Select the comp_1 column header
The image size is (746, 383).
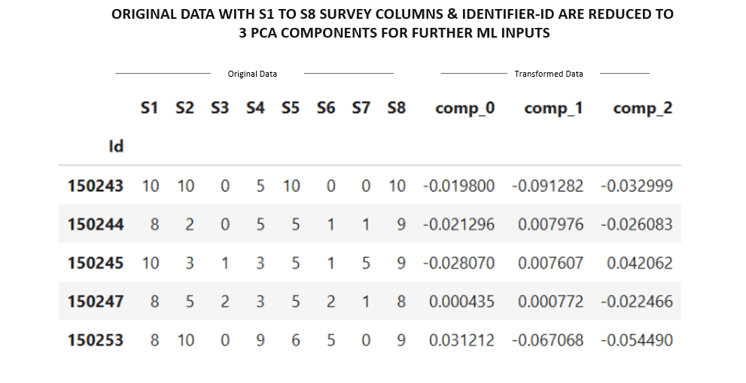pyautogui.click(x=553, y=108)
